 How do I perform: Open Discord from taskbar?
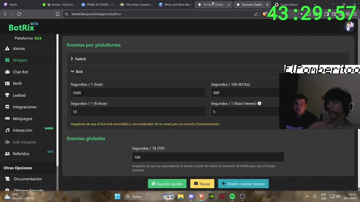pos(191,196)
